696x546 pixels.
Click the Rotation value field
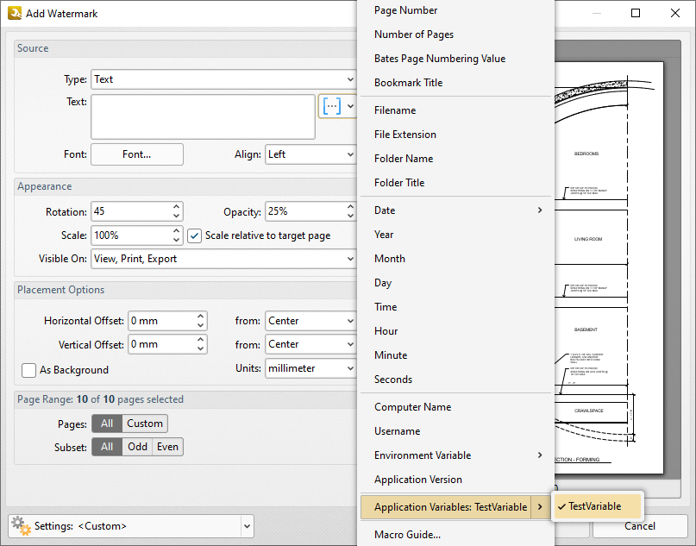coord(131,211)
